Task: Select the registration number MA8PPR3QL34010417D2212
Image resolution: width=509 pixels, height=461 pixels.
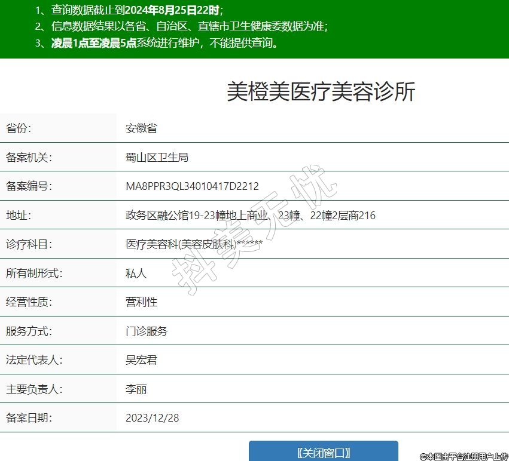Action: pyautogui.click(x=192, y=186)
